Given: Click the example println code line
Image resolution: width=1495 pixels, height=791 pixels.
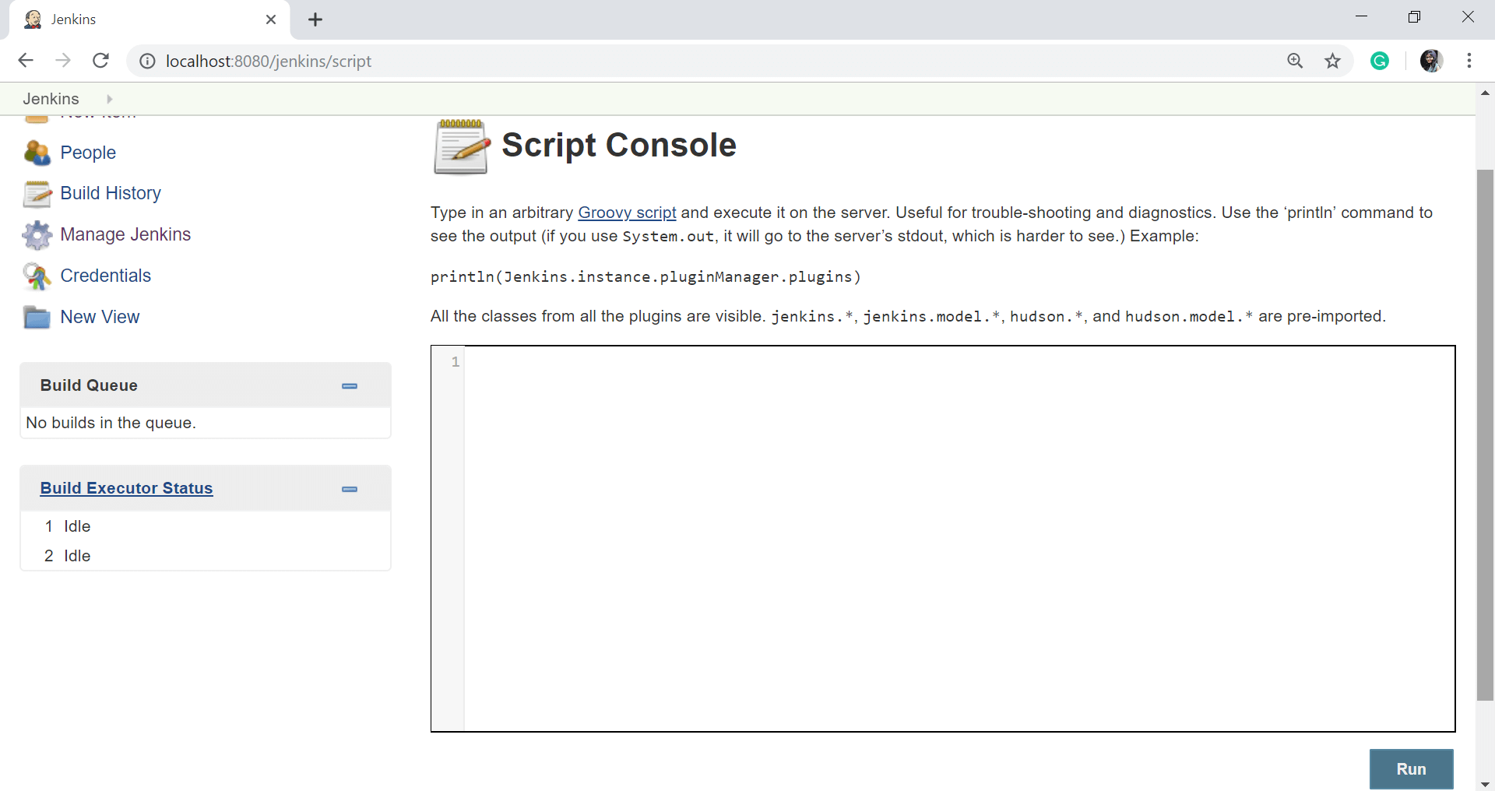Looking at the screenshot, I should tap(645, 276).
